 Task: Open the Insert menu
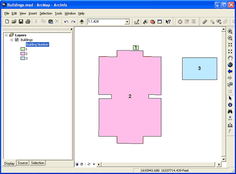[33, 13]
